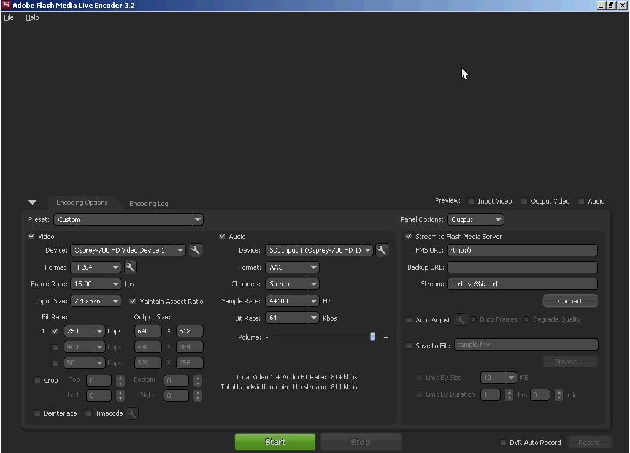Click the volume minus icon
Viewport: 630px width, 453px height.
[267, 337]
